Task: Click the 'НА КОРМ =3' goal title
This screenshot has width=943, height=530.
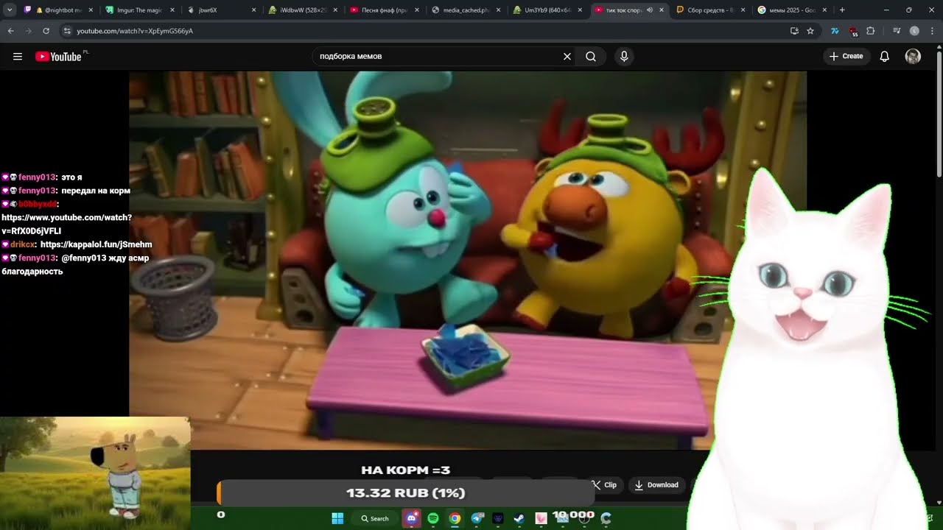Action: [405, 470]
